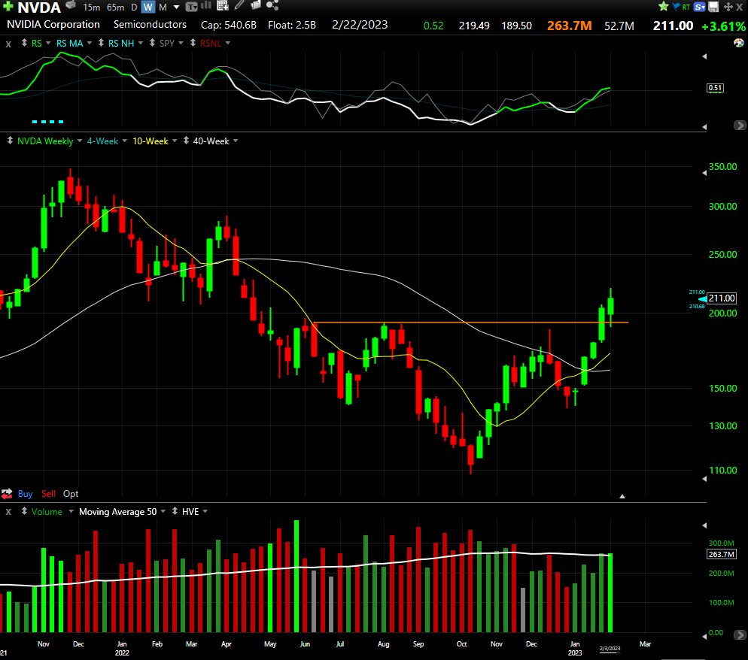Screen dimensions: 748x660
Task: Expand the RS MA dropdown
Action: [x=90, y=44]
